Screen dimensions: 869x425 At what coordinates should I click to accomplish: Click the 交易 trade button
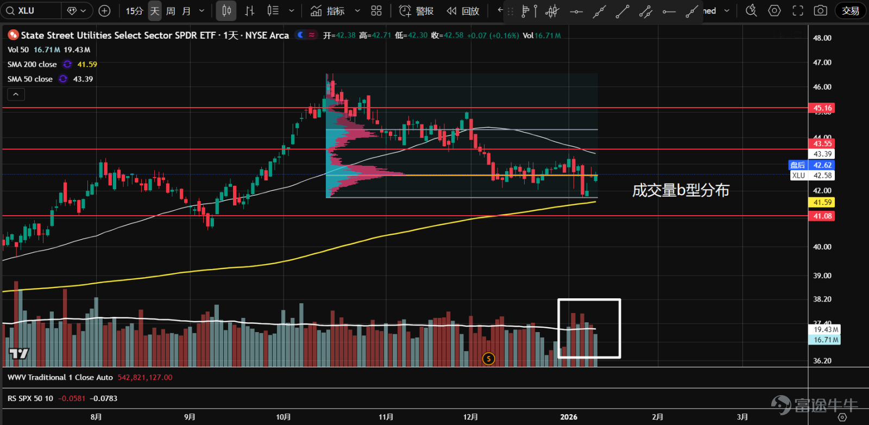[851, 11]
